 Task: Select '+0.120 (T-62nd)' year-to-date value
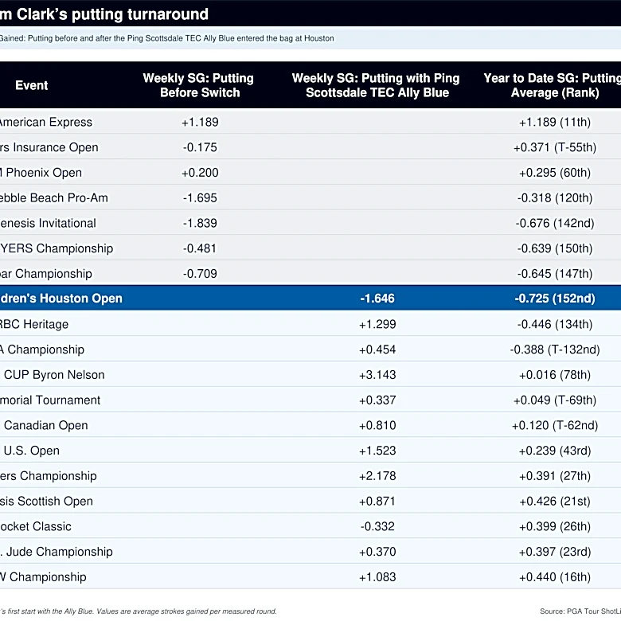555,426
